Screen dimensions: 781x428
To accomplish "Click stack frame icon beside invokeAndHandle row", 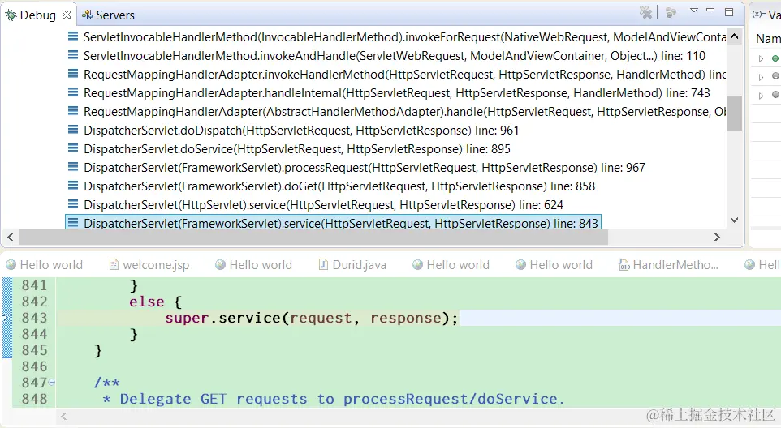I will click(x=73, y=55).
